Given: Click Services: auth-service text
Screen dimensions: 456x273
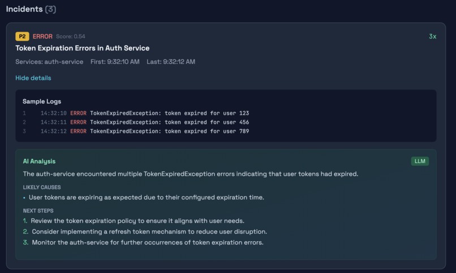Looking at the screenshot, I should tap(49, 62).
